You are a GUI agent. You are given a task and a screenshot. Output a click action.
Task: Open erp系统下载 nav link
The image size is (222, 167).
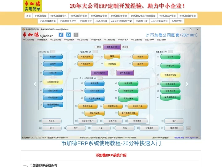[x=86, y=21]
